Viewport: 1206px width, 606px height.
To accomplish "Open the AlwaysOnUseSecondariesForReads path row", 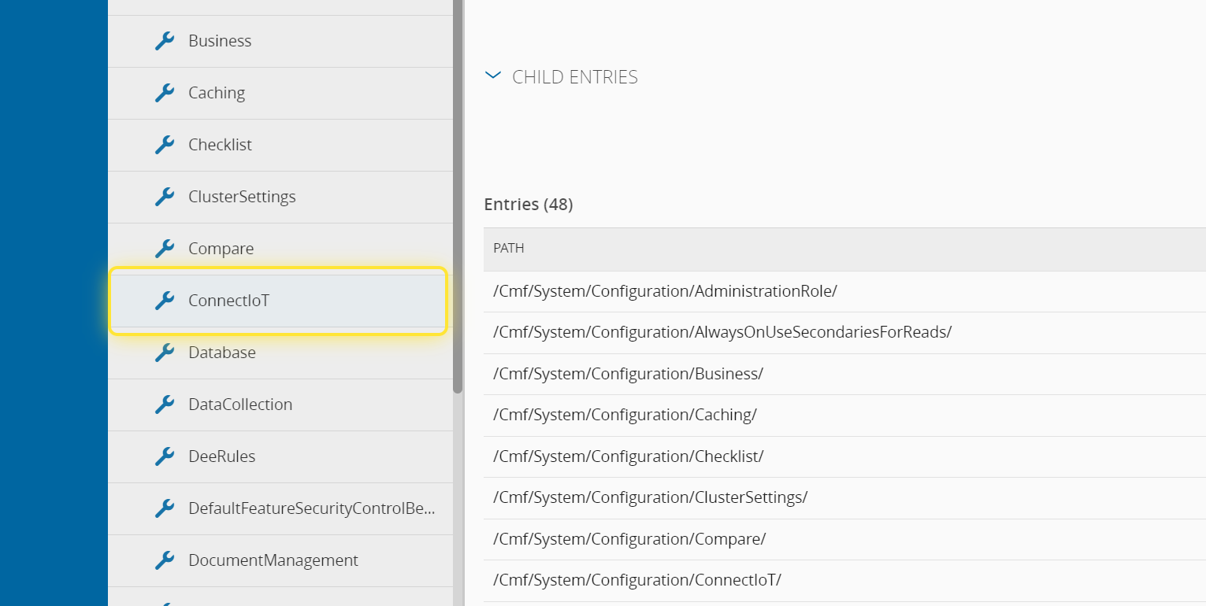I will (722, 332).
